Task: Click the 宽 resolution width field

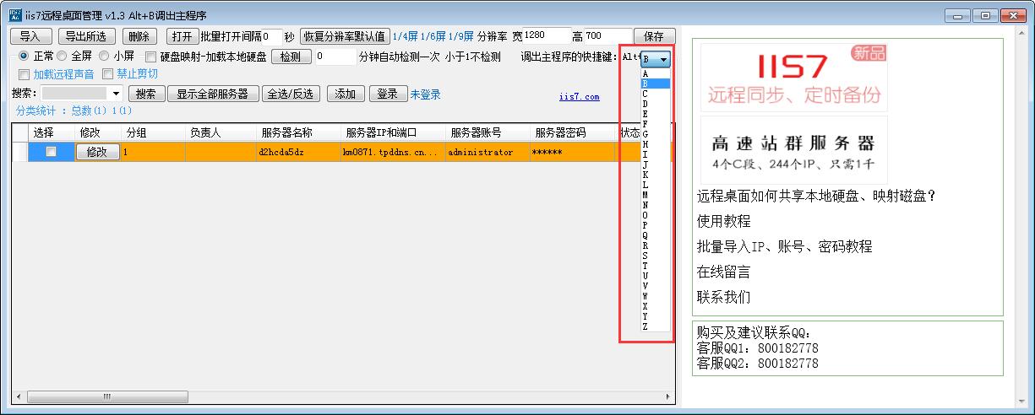Action: (x=545, y=36)
